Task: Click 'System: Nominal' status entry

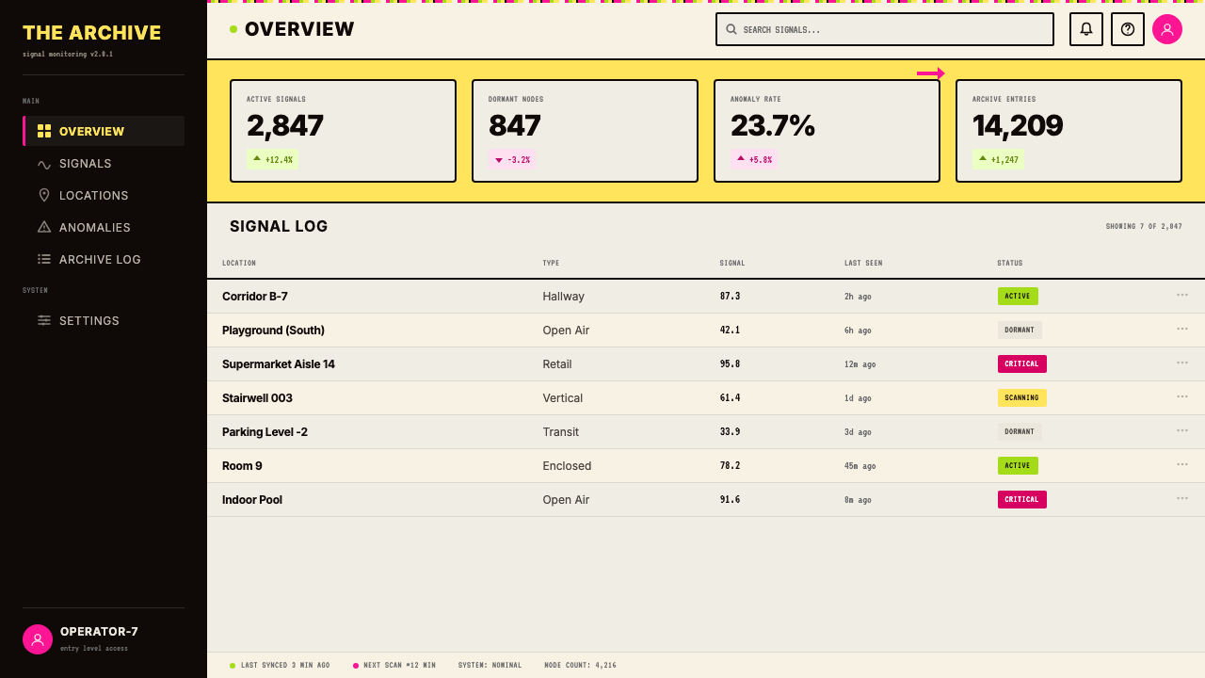Action: coord(490,665)
